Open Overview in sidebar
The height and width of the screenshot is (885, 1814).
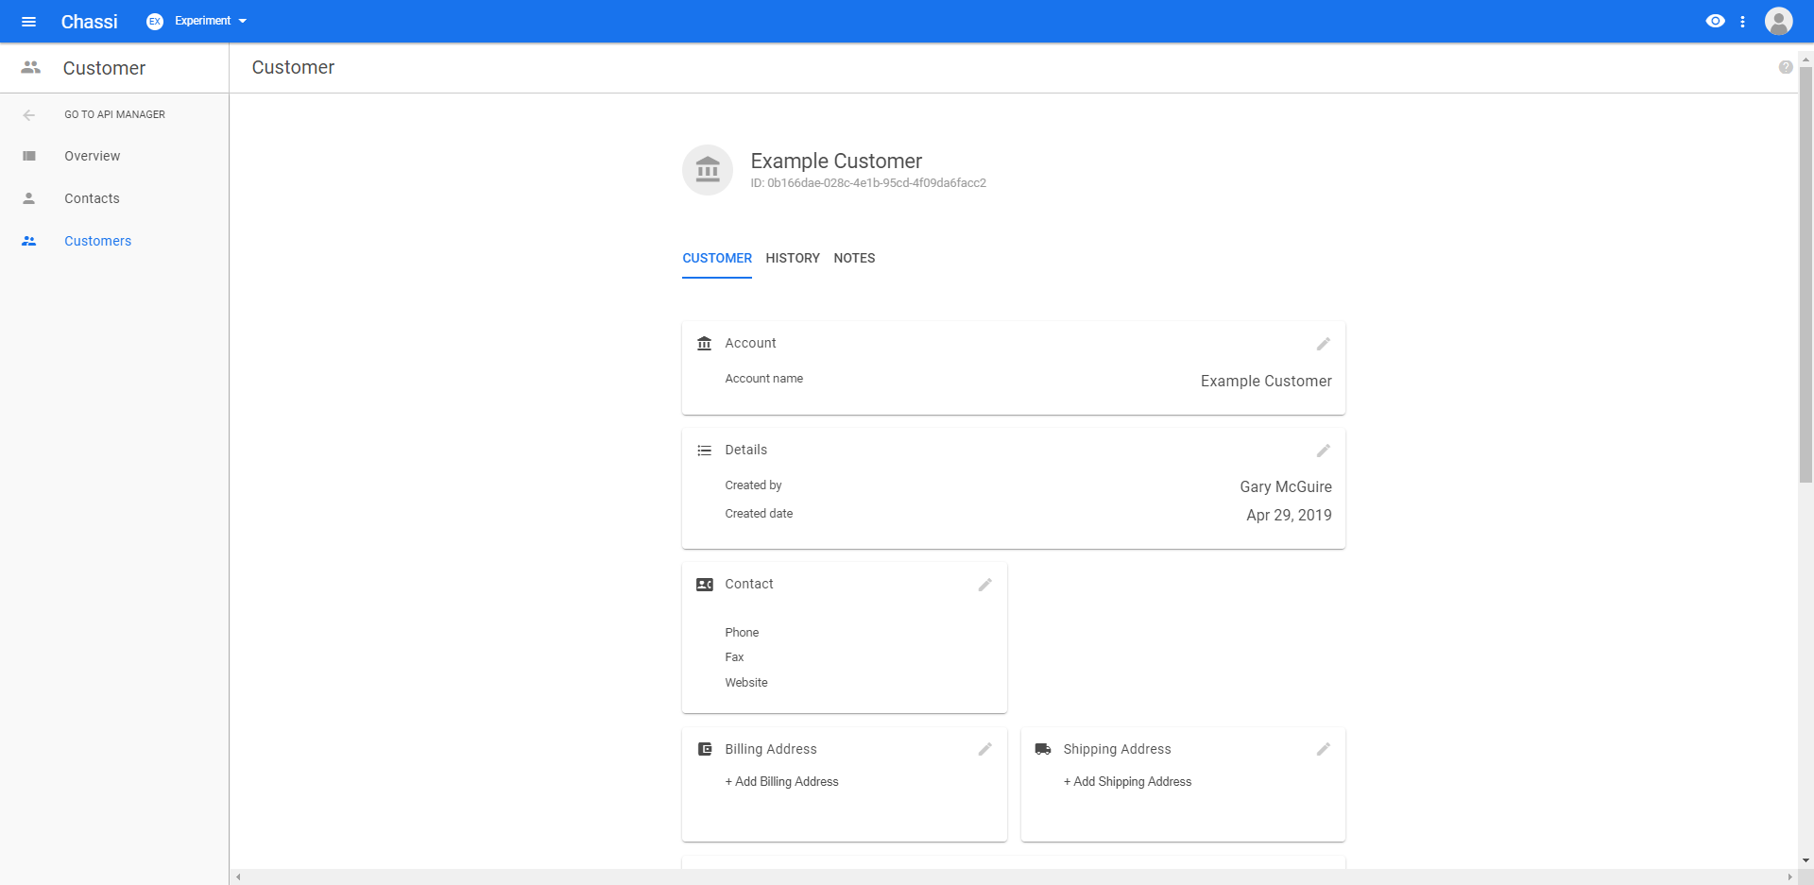point(92,156)
